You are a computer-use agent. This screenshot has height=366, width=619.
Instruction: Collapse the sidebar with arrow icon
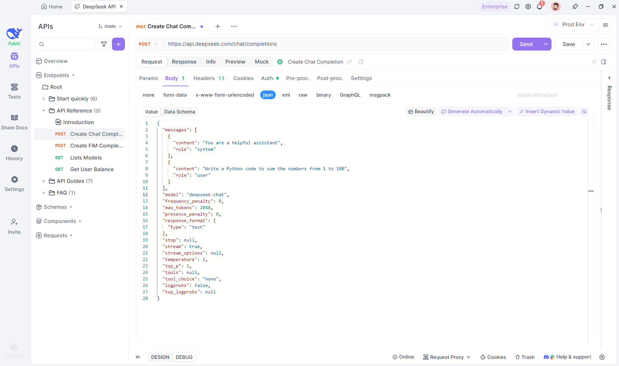point(138,357)
